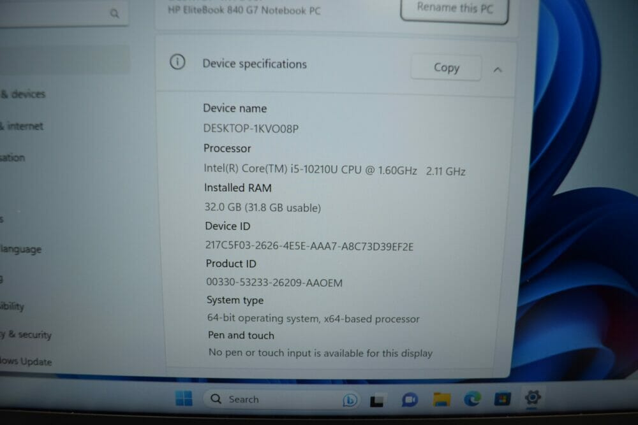This screenshot has height=425, width=638.
Task: Open the Windows Start menu
Action: (184, 399)
